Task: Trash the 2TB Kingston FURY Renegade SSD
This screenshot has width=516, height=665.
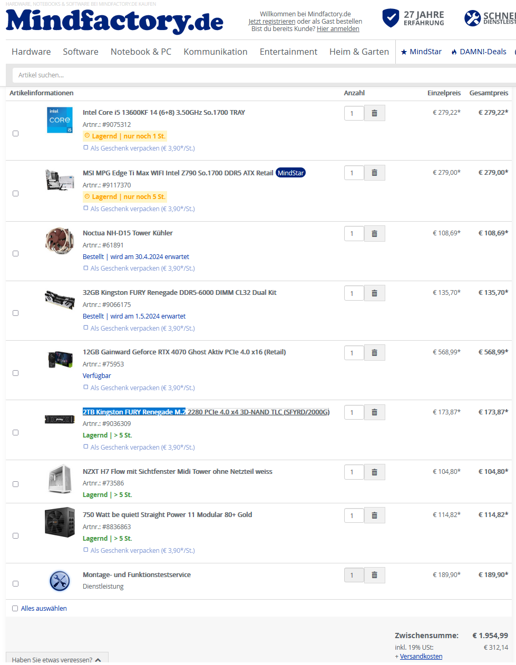Action: (x=374, y=412)
